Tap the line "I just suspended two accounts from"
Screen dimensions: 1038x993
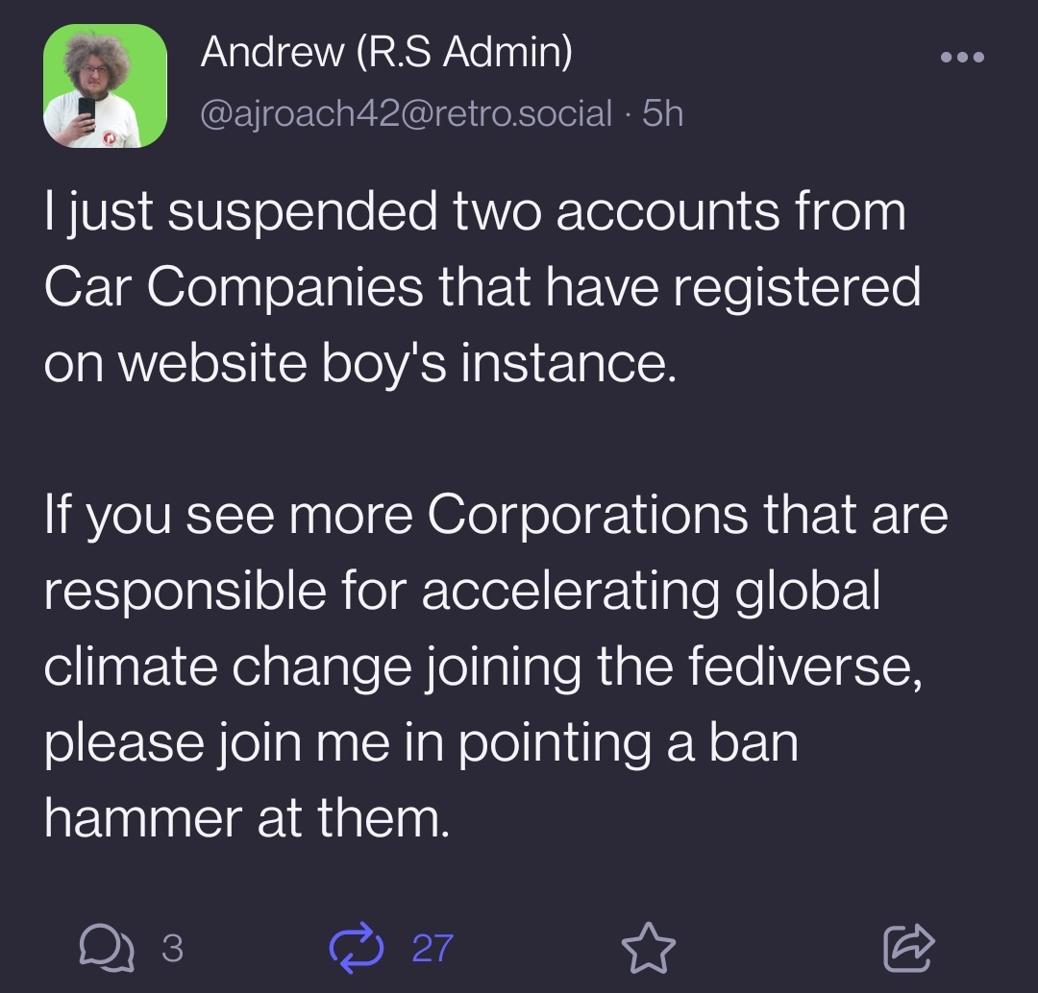click(475, 211)
